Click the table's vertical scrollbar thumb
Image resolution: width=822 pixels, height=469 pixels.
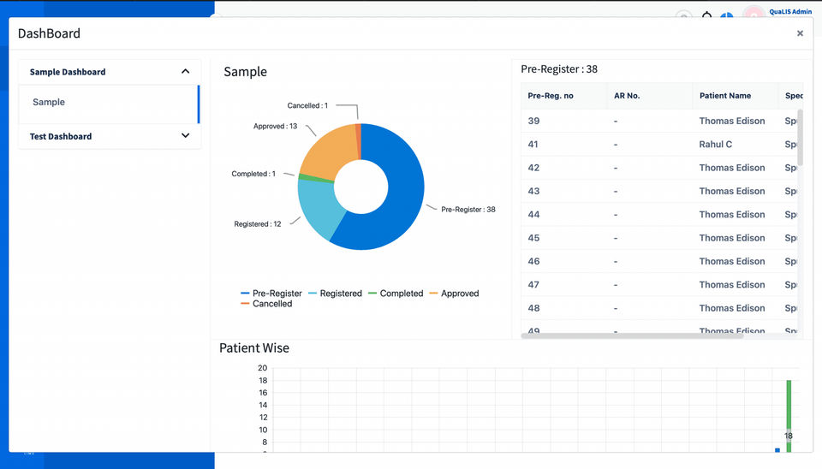[800, 137]
